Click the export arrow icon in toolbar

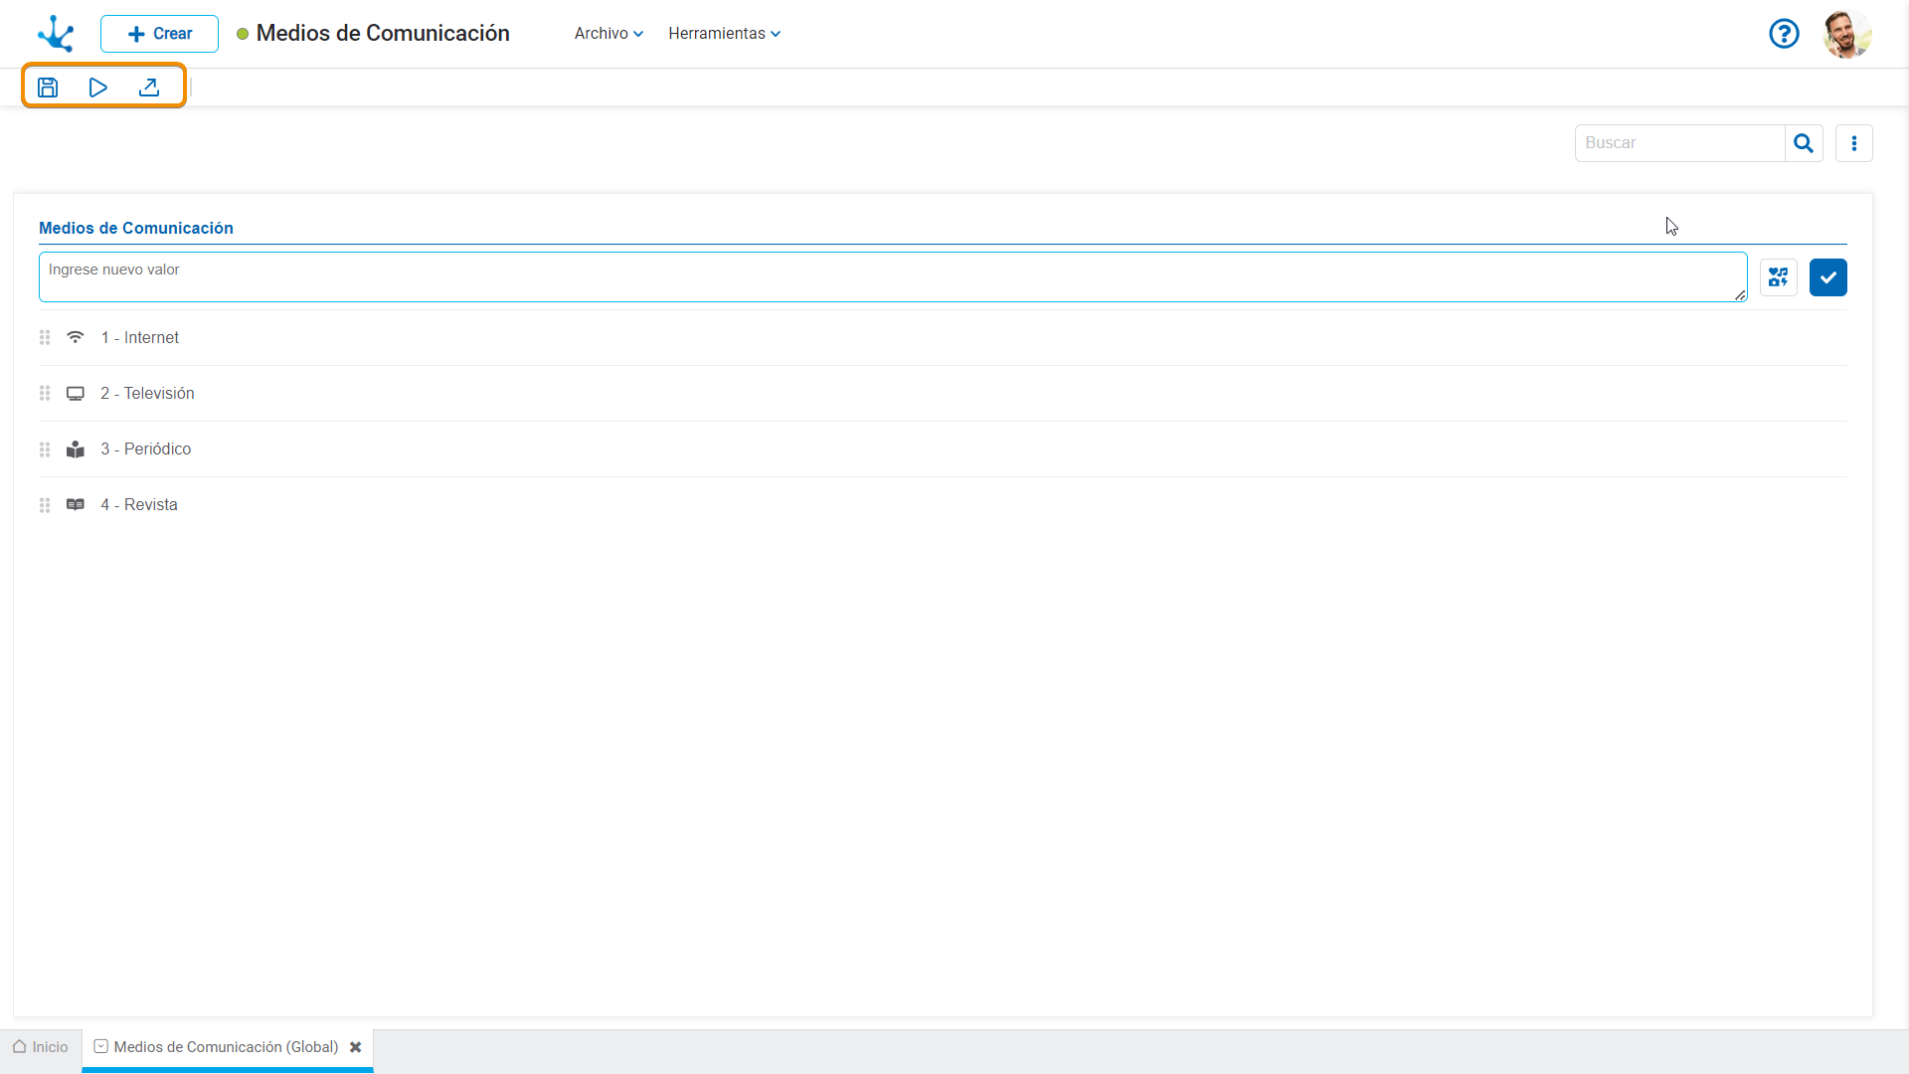tap(149, 88)
